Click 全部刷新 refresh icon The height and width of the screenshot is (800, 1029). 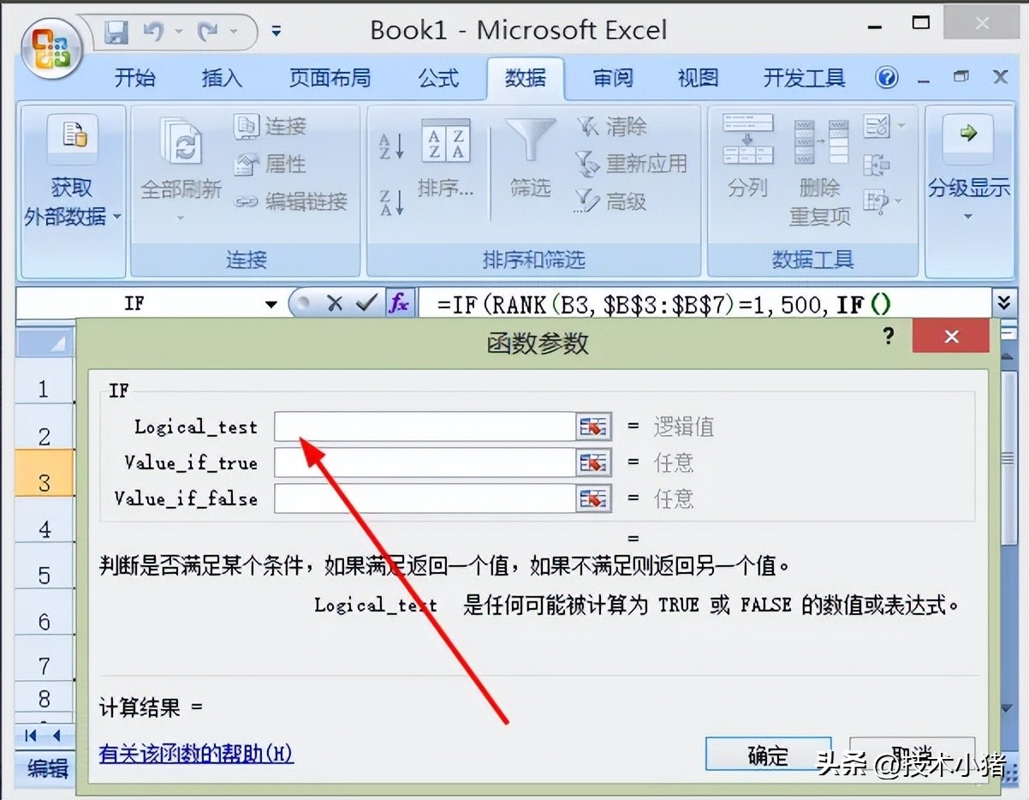point(181,141)
